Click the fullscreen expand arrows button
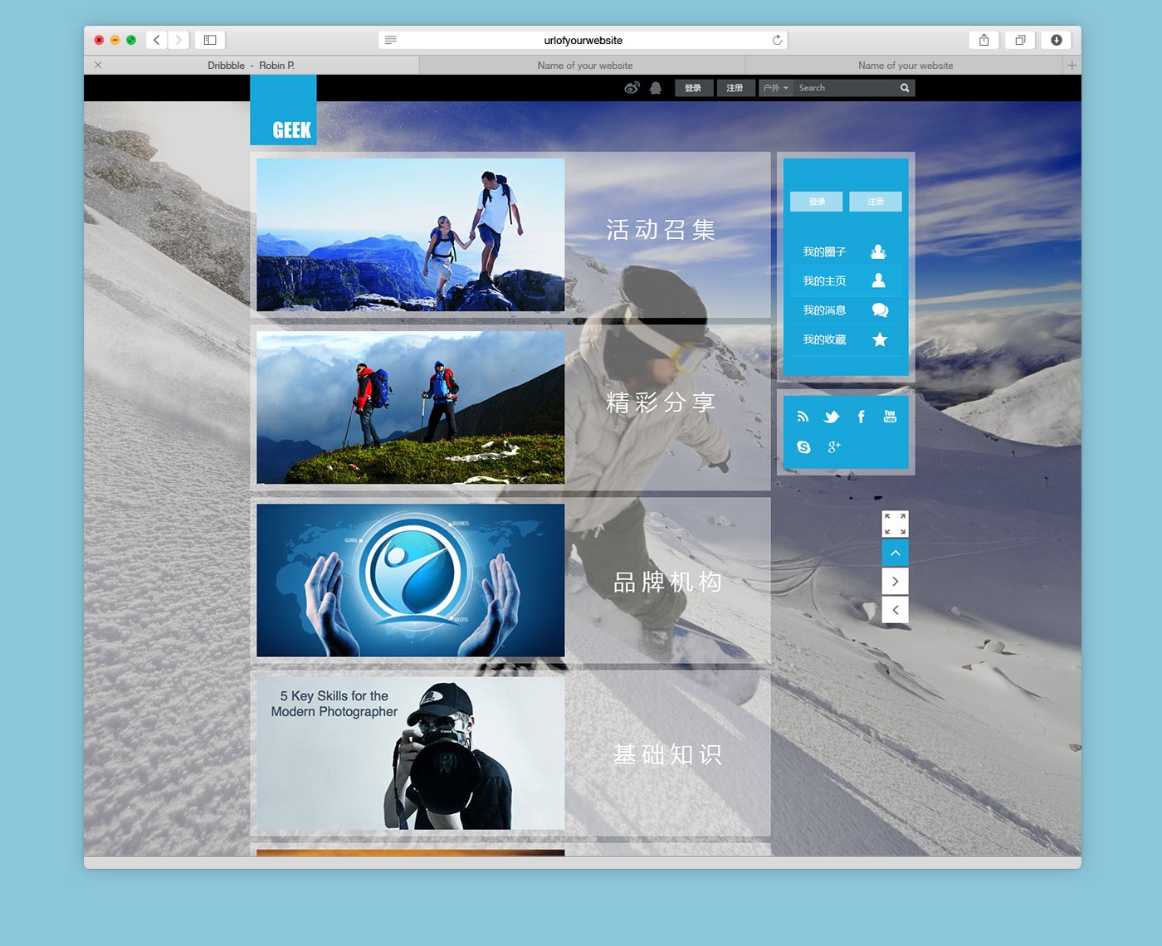This screenshot has width=1162, height=946. pyautogui.click(x=895, y=524)
